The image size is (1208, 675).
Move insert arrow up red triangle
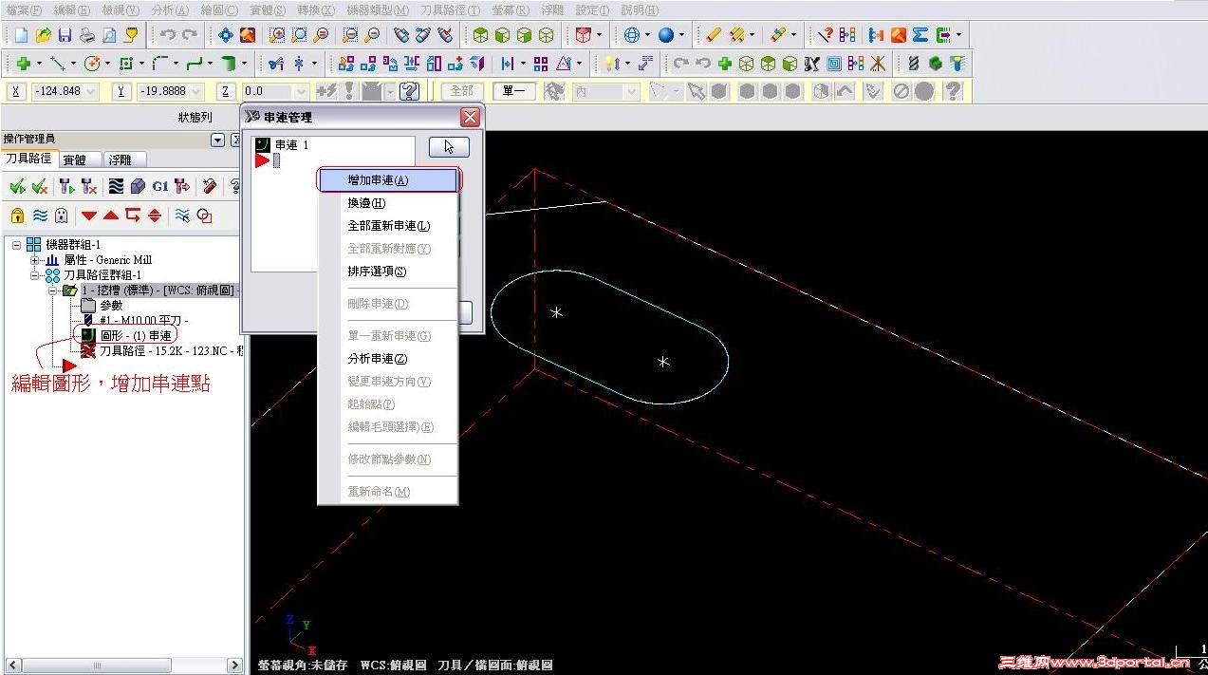pyautogui.click(x=111, y=216)
